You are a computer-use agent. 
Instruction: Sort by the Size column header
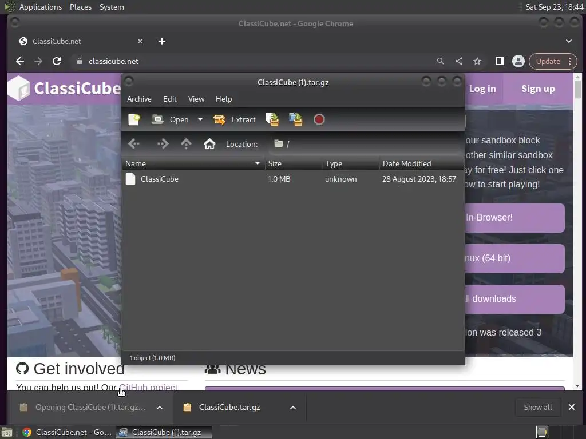tap(294, 163)
